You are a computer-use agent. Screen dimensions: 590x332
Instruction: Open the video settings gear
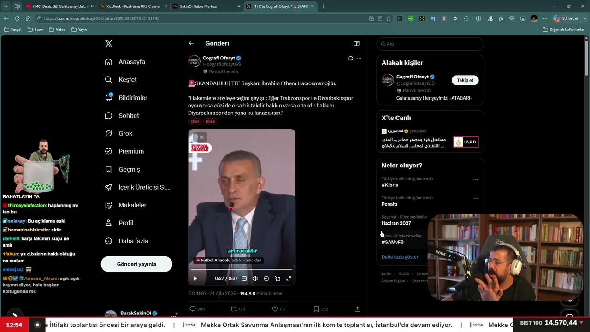(x=266, y=279)
